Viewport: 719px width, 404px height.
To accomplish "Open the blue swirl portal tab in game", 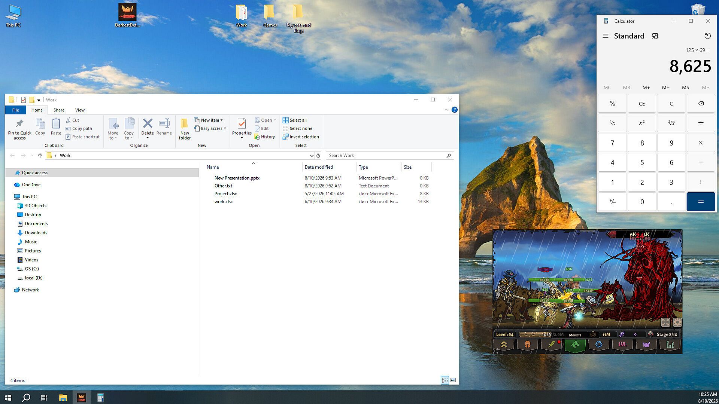I will [599, 345].
